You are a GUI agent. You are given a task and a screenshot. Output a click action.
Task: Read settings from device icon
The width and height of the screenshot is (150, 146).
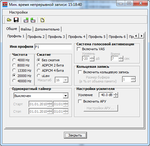[33, 20]
